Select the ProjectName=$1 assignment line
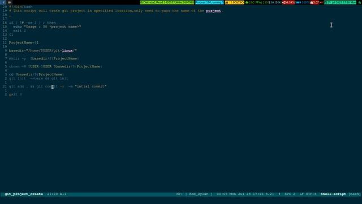This screenshot has height=204, width=362. 24,42
